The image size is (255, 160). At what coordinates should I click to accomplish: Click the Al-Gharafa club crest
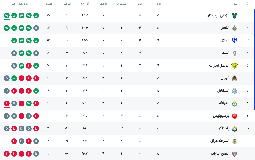coord(235,103)
